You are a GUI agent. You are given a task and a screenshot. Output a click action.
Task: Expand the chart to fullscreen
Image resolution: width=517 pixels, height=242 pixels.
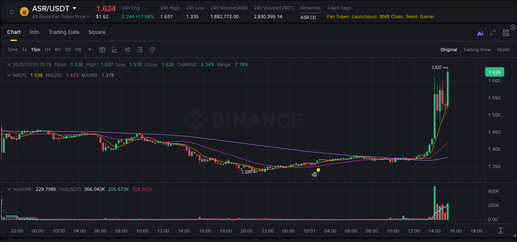pyautogui.click(x=493, y=33)
